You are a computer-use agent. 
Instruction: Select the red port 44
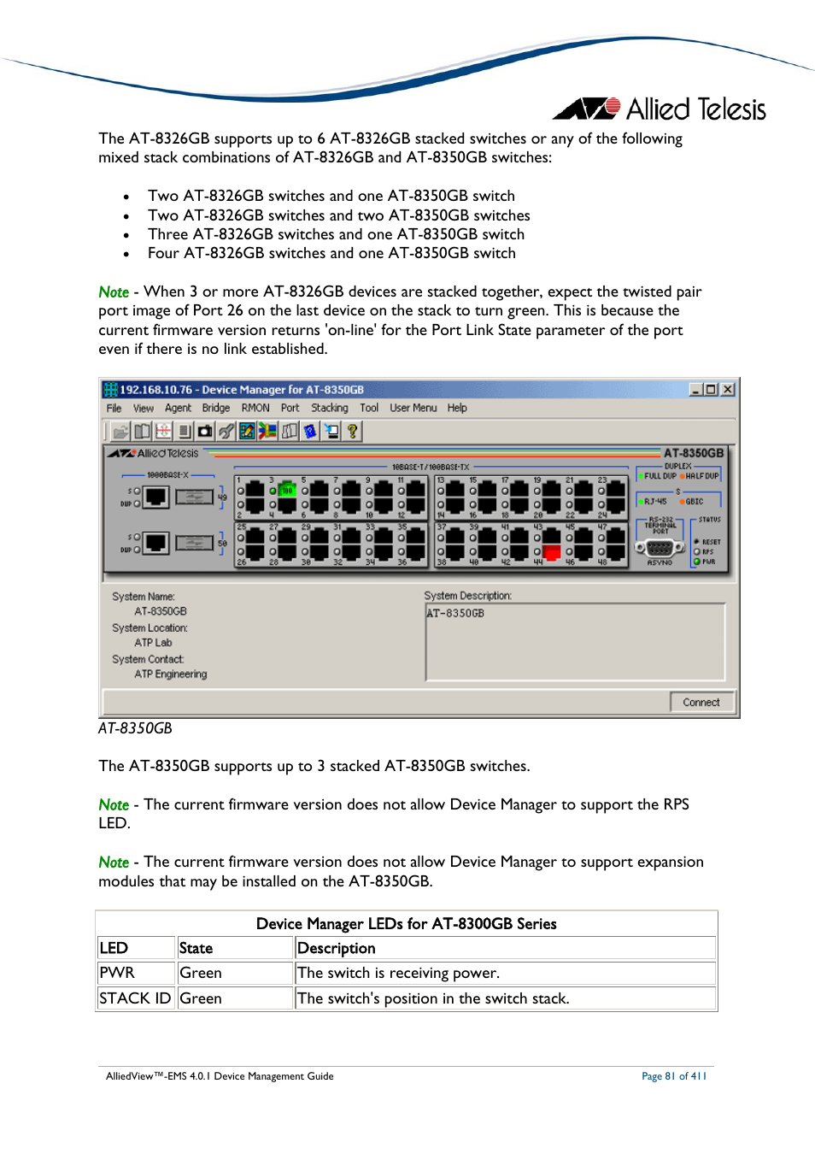552,553
